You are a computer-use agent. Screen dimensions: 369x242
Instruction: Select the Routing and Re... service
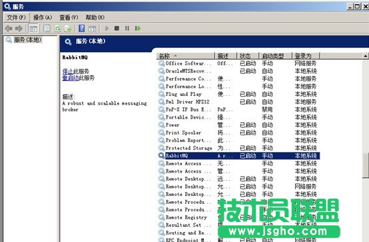(x=238, y=233)
